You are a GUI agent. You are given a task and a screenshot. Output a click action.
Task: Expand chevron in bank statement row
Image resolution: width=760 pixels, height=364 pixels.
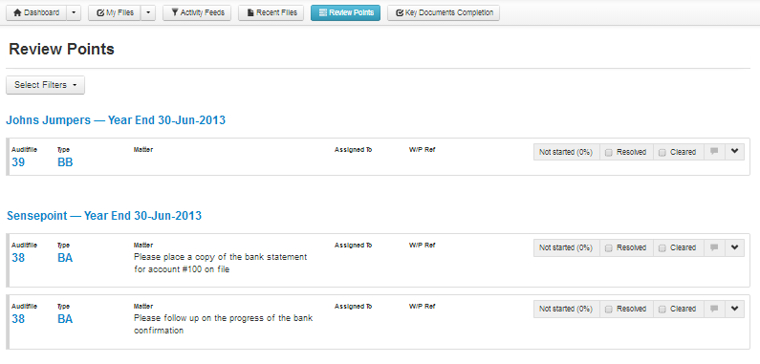(735, 247)
